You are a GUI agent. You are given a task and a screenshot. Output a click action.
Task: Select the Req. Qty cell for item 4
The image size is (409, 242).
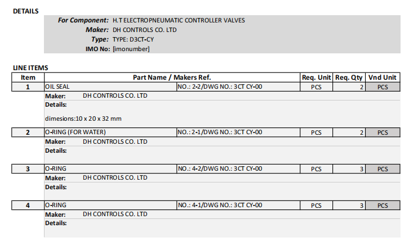(x=349, y=206)
